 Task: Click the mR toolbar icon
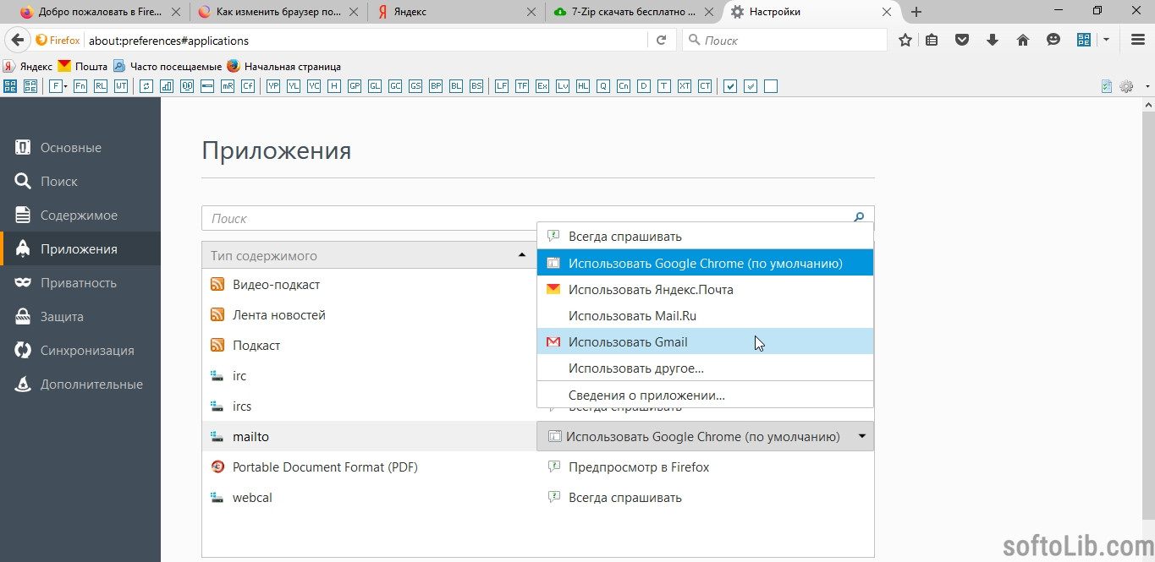click(228, 86)
